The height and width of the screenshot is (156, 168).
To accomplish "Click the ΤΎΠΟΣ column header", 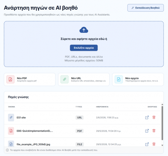I will (79, 107).
